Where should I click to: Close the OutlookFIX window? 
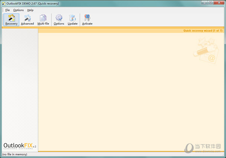[219, 3]
